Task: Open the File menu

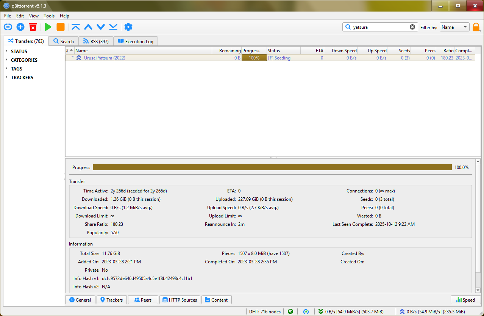Action: [8, 16]
